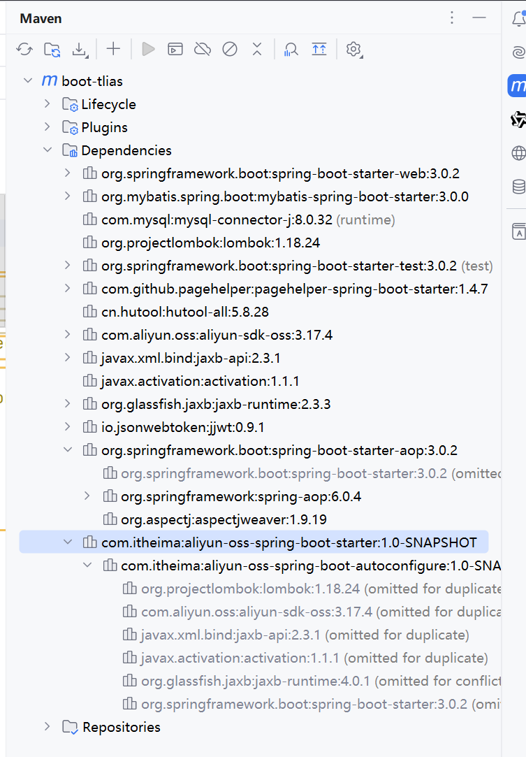Collapse the Dependencies node
Image resolution: width=526 pixels, height=757 pixels.
tap(48, 150)
